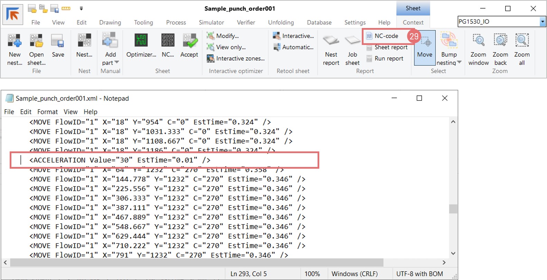Select the Zoom window tool

(479, 41)
